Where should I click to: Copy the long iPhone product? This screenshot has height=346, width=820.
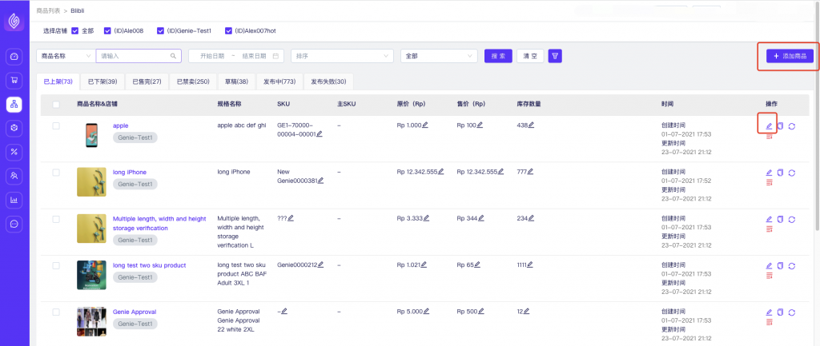pos(780,173)
